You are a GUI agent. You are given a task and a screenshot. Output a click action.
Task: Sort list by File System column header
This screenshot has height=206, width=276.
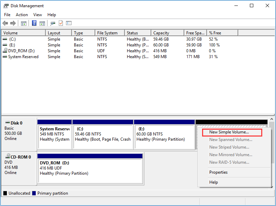click(x=107, y=33)
